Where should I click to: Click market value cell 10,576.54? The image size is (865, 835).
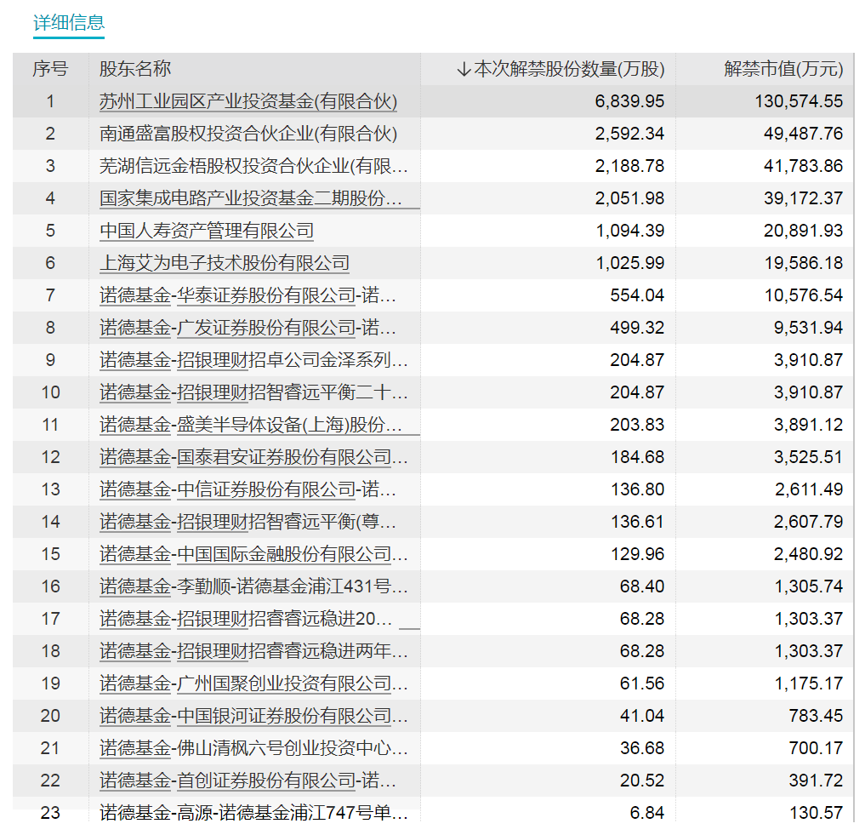[804, 295]
